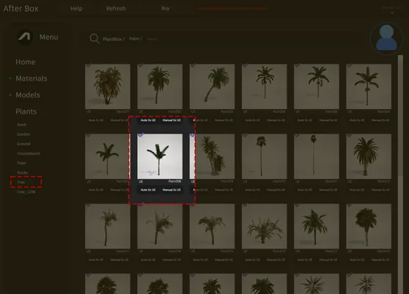
Task: Click the Menu heading in the sidebar
Action: (49, 37)
